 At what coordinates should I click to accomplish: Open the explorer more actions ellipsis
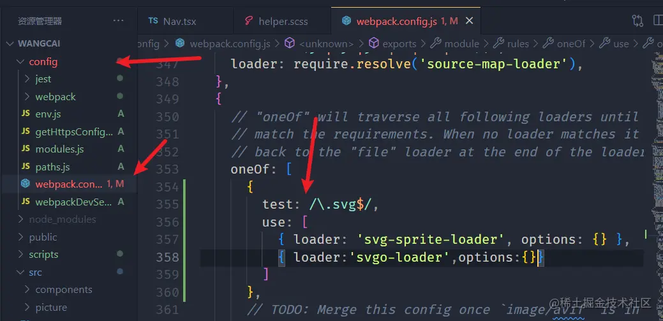(x=119, y=20)
